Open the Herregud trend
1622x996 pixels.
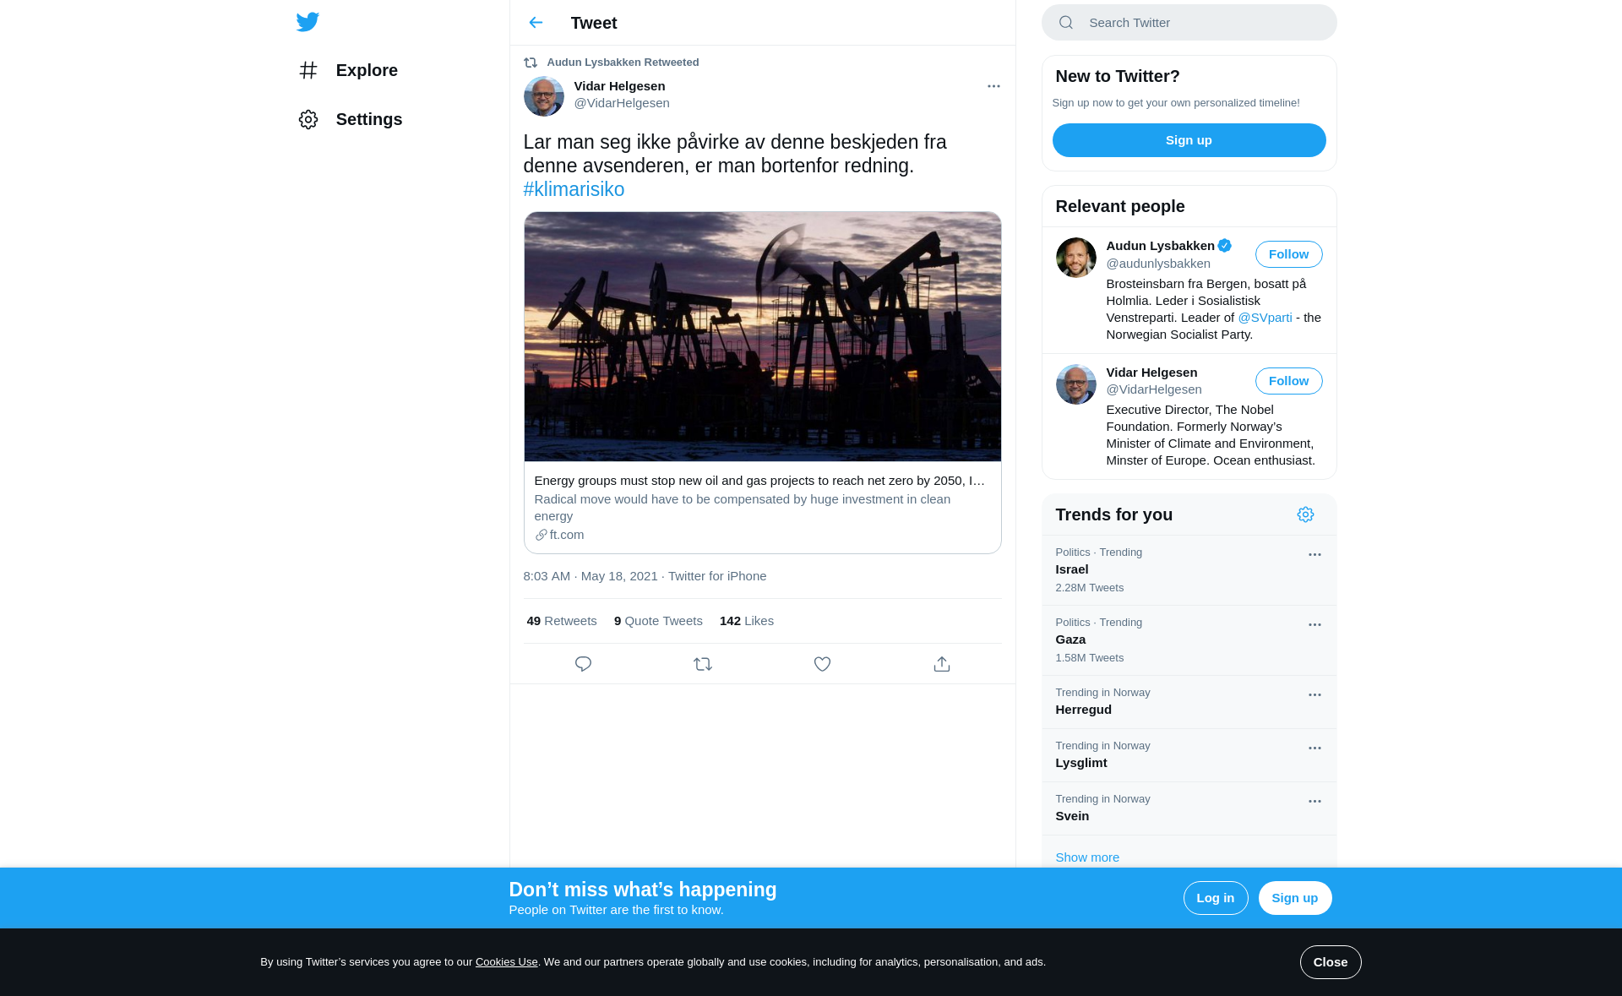pyautogui.click(x=1189, y=702)
